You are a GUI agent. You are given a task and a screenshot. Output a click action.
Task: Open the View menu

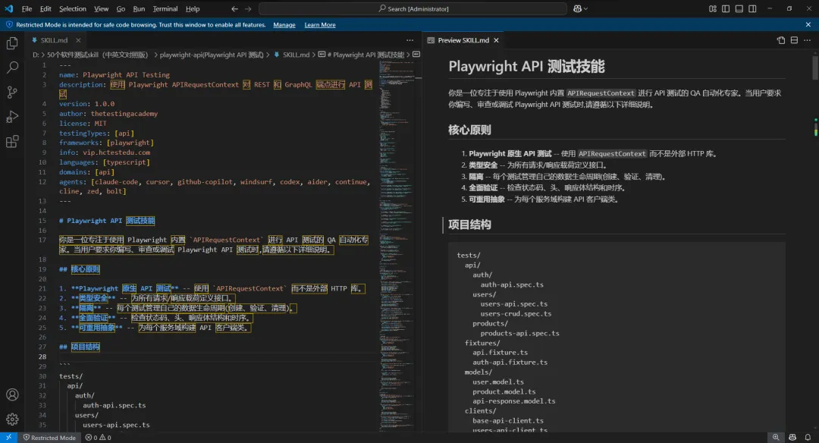(102, 9)
